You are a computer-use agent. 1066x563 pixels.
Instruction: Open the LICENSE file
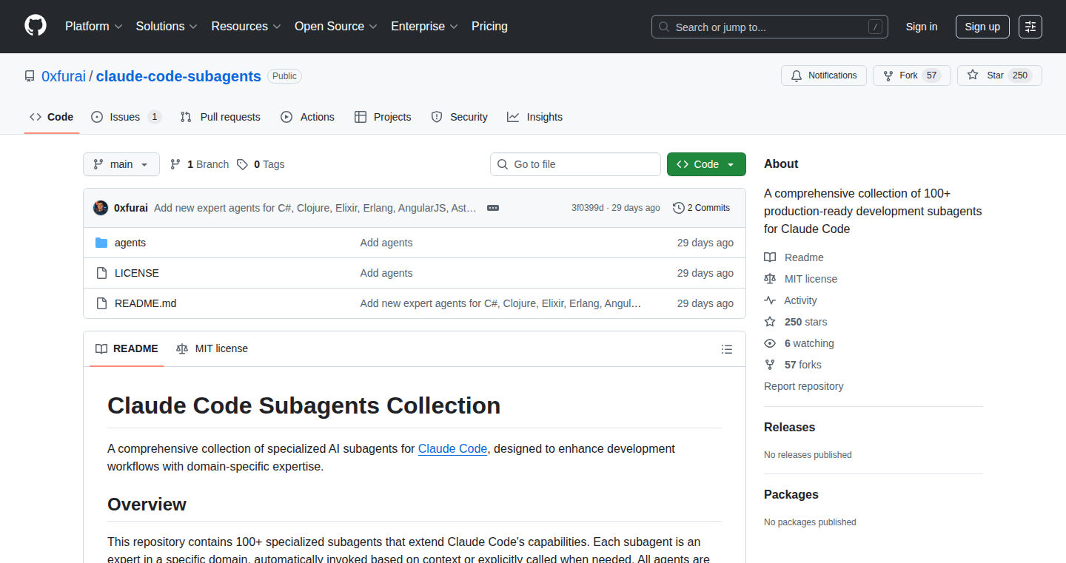pos(137,273)
